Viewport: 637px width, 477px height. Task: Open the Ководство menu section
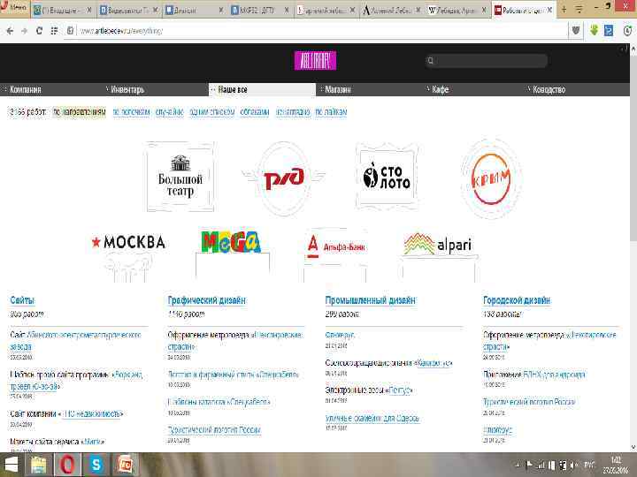[x=549, y=89]
